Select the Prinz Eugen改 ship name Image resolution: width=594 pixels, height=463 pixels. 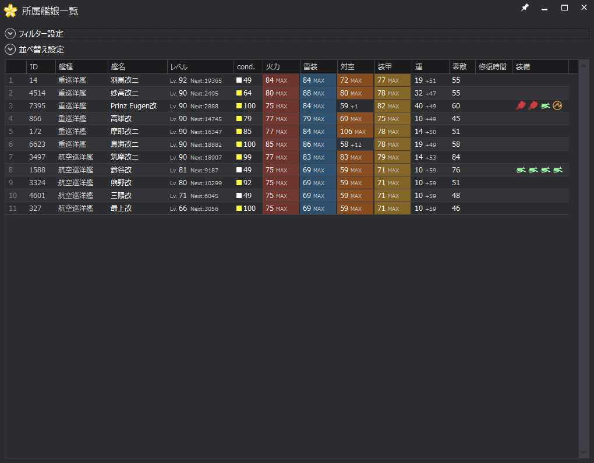coord(134,106)
